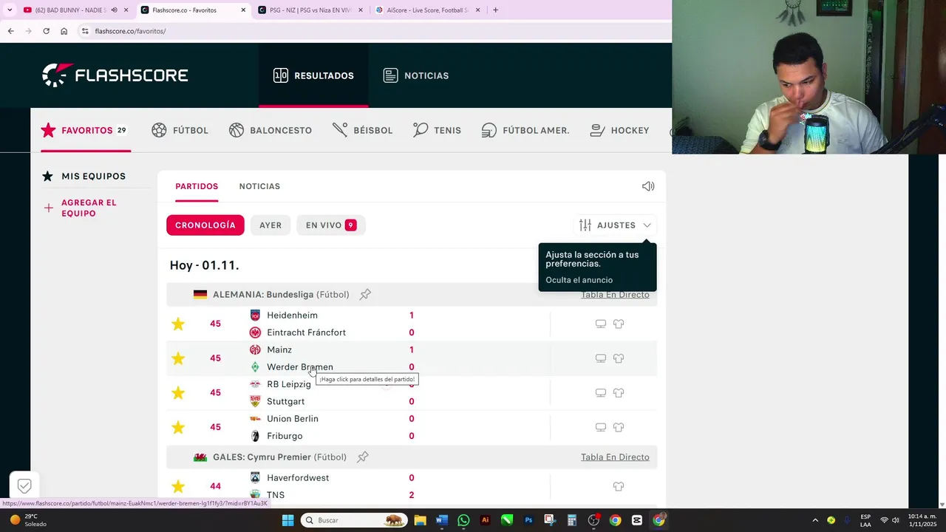Viewport: 946px width, 532px height.
Task: Unfavorite the Mainz vs Werder Bremen star
Action: click(178, 358)
